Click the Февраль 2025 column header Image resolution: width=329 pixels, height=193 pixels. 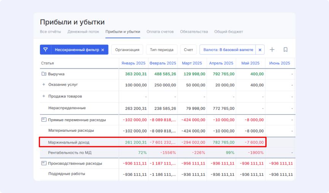(163, 63)
